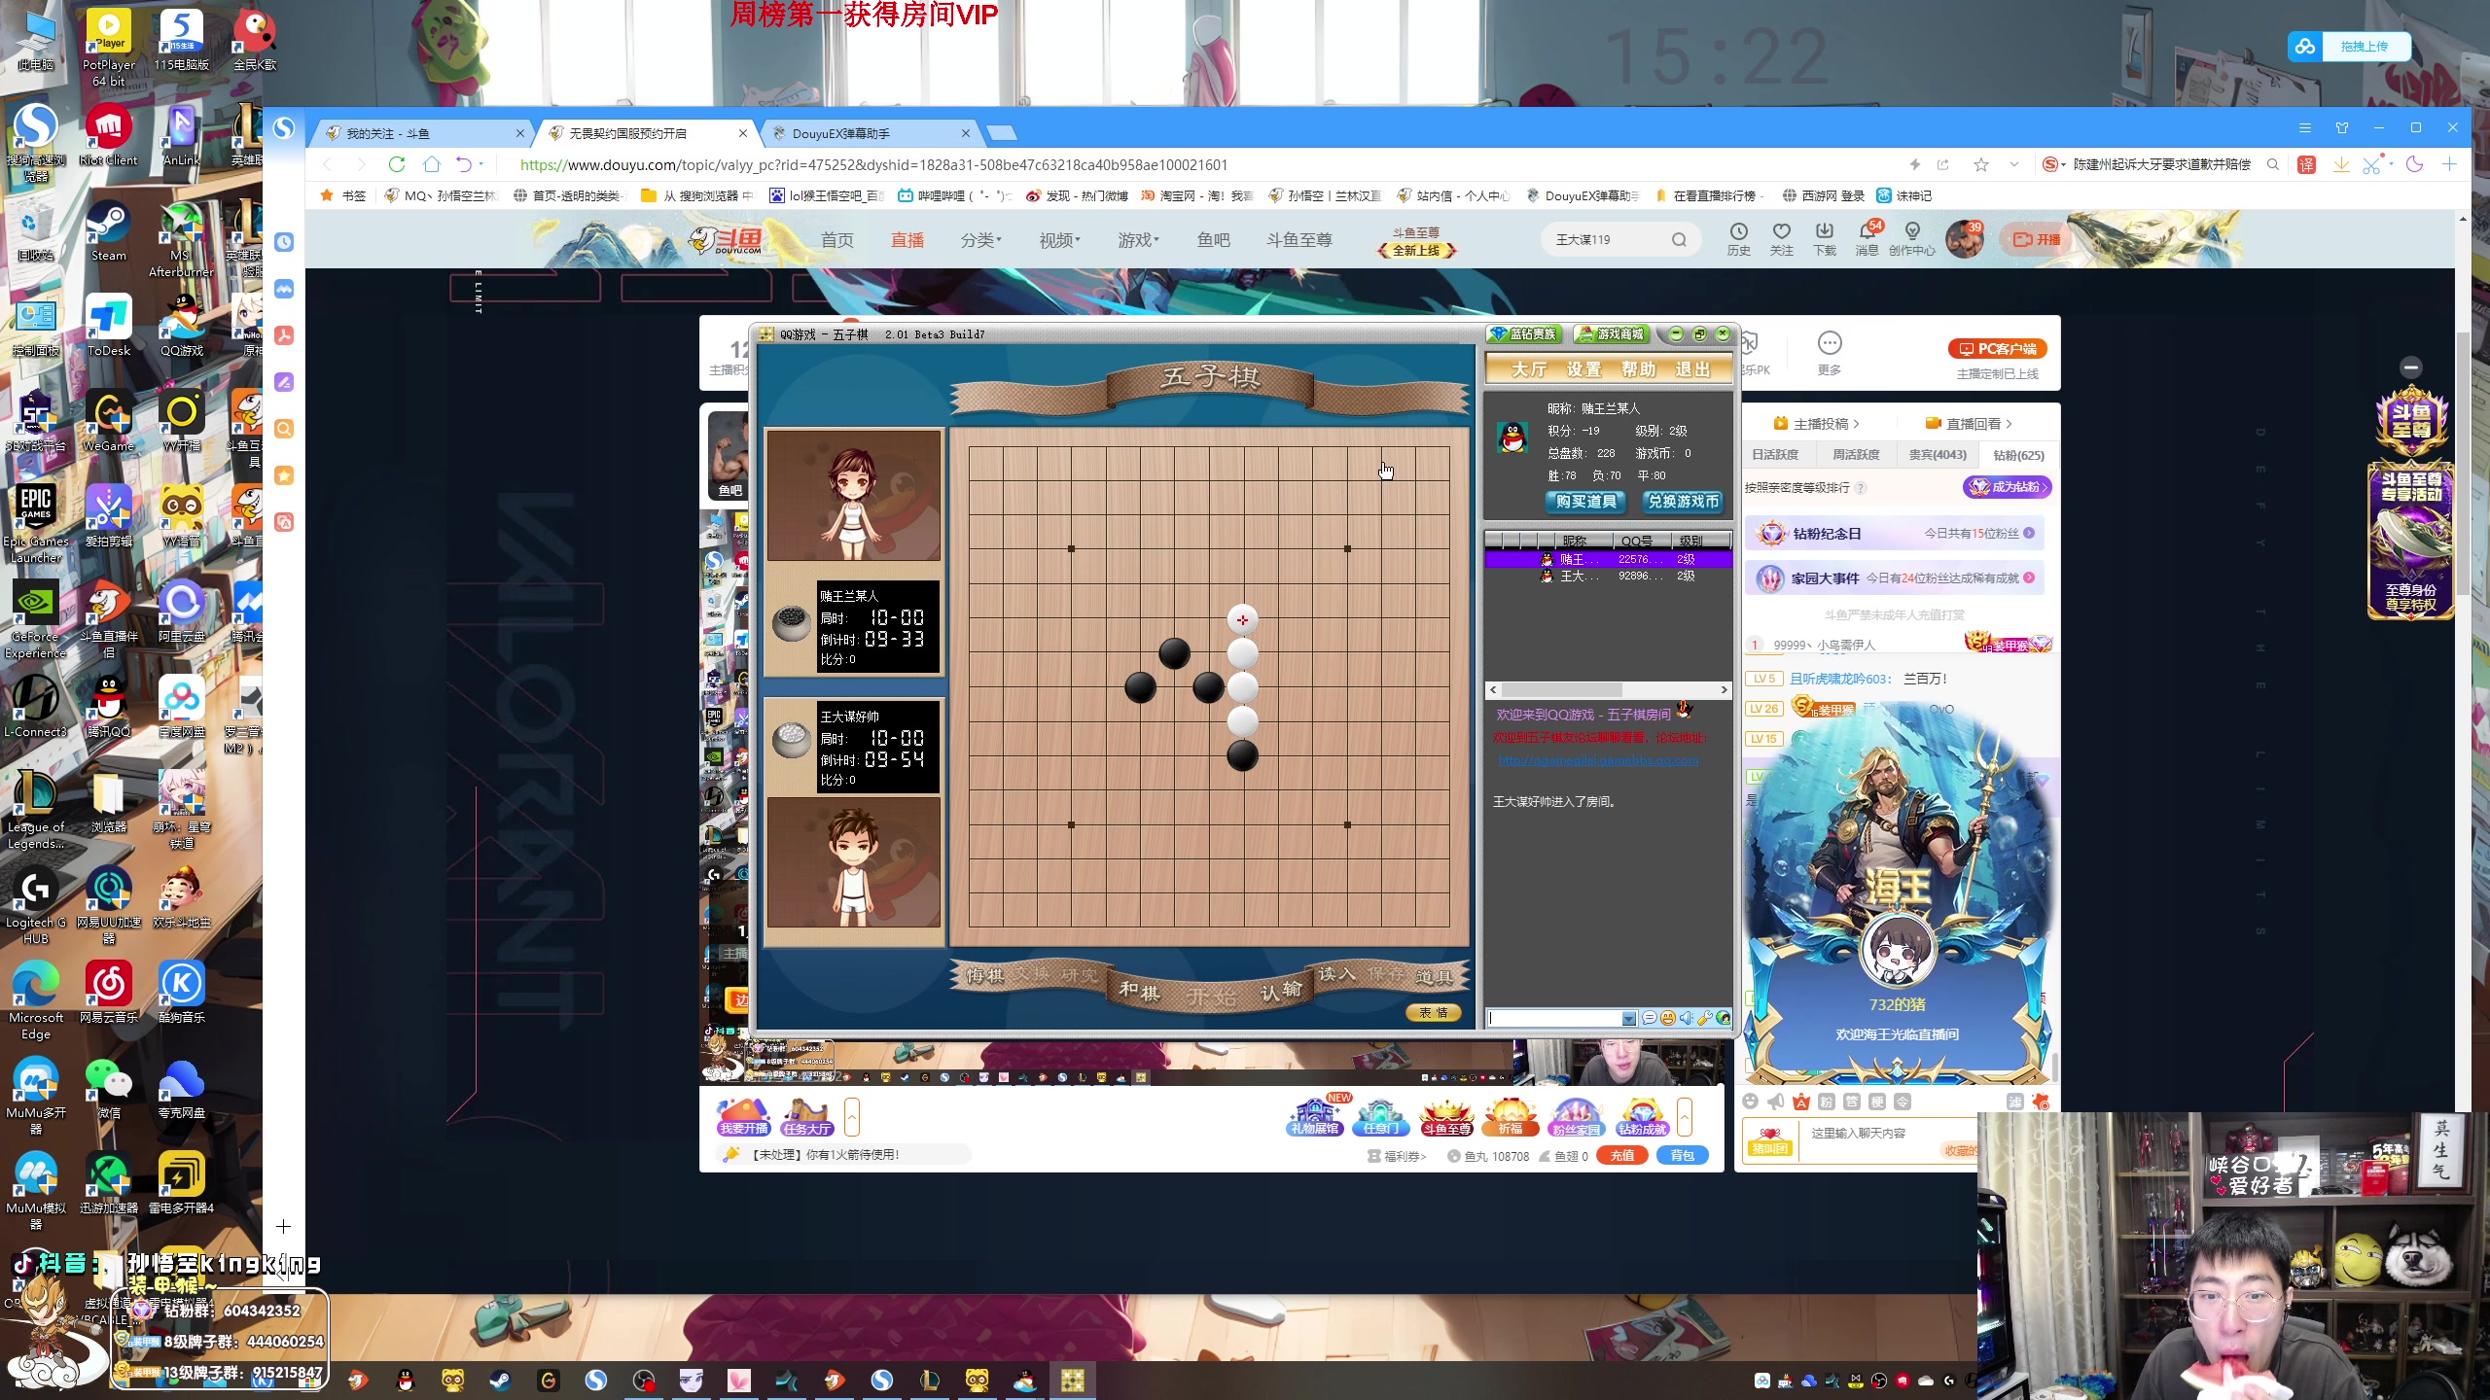Image resolution: width=2490 pixels, height=1400 pixels.
Task: Click the globe user icon at the chat bar end
Action: 1724,1018
